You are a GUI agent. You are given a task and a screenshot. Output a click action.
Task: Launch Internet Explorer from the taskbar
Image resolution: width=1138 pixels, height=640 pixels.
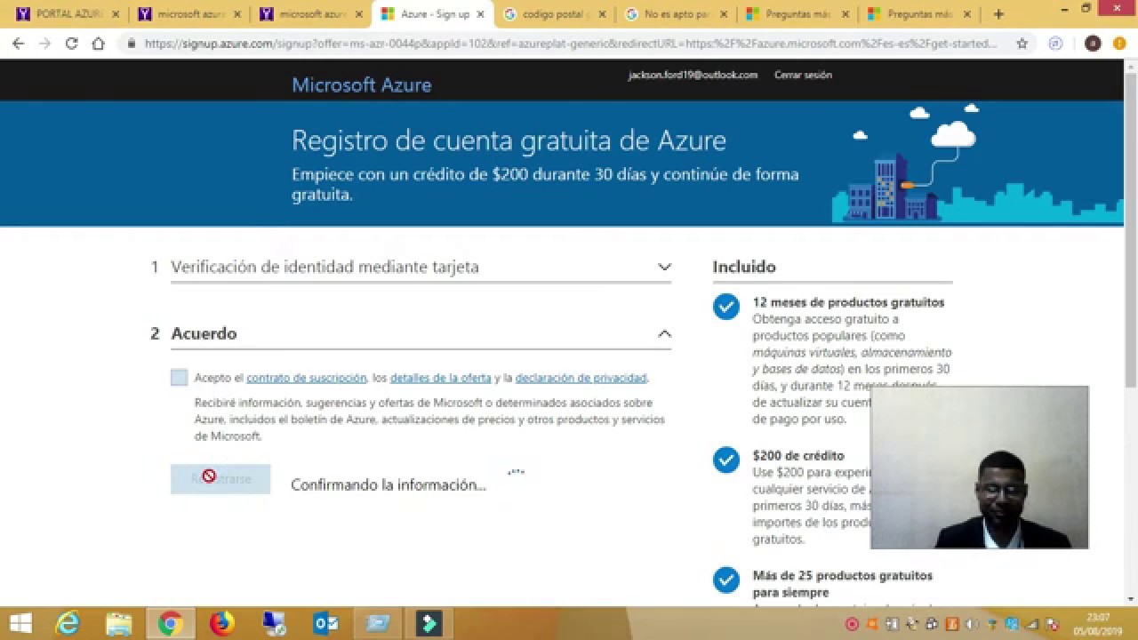point(68,623)
